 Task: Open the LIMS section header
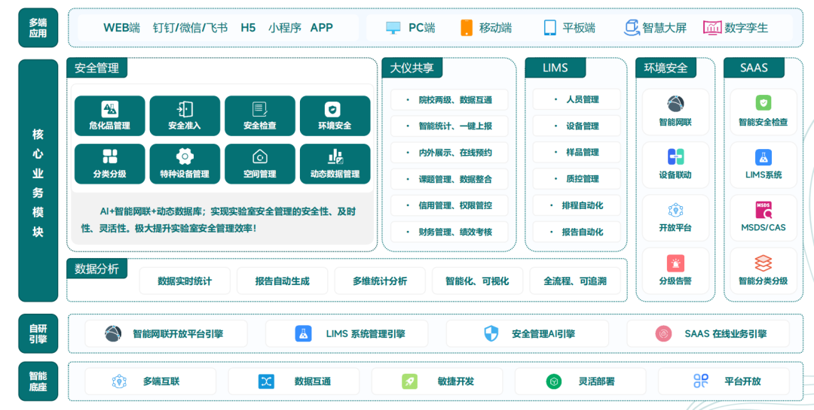pyautogui.click(x=555, y=68)
